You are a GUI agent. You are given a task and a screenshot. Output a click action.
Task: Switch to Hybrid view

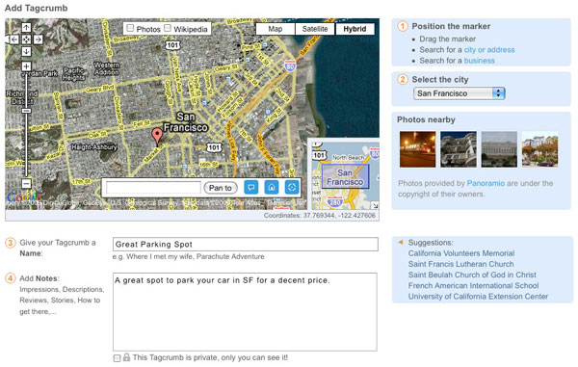[x=355, y=29]
